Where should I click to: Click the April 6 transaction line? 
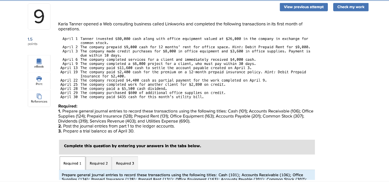pos(159,60)
